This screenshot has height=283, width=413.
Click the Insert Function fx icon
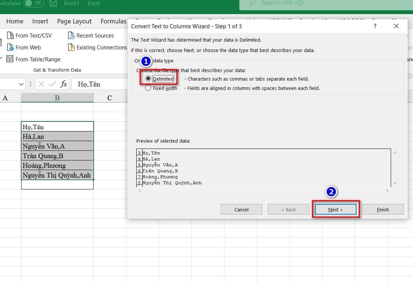[64, 84]
